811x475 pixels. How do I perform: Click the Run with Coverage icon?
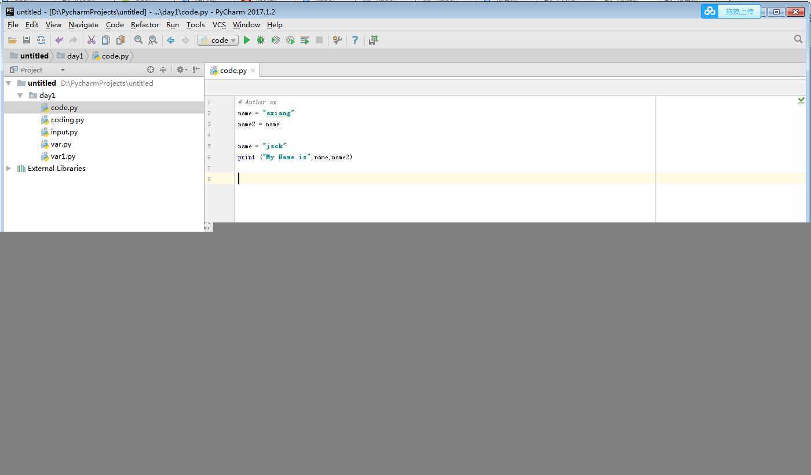[276, 40]
